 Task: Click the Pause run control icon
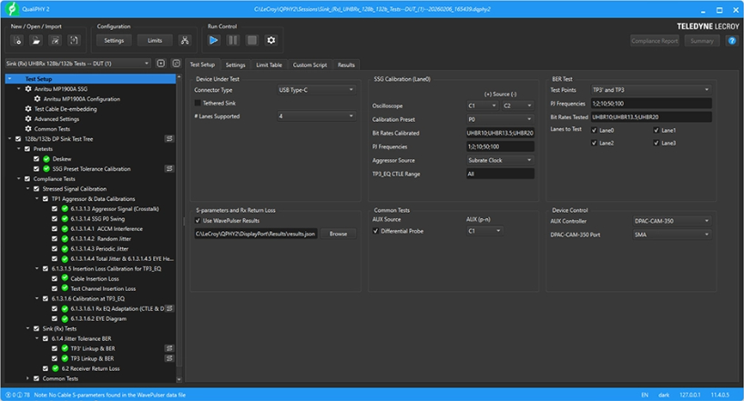232,40
